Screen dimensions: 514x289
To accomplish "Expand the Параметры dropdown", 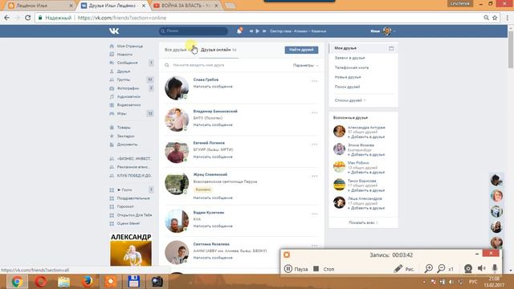I will 305,65.
